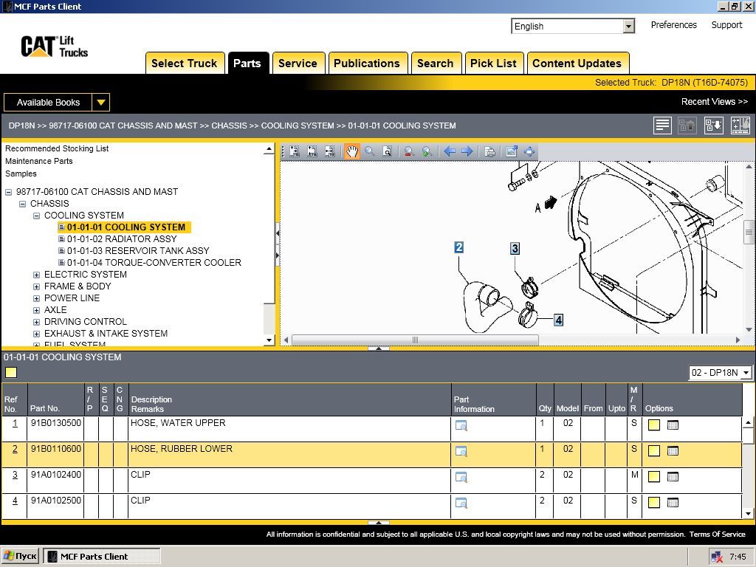Select the pan hand tool

[352, 151]
